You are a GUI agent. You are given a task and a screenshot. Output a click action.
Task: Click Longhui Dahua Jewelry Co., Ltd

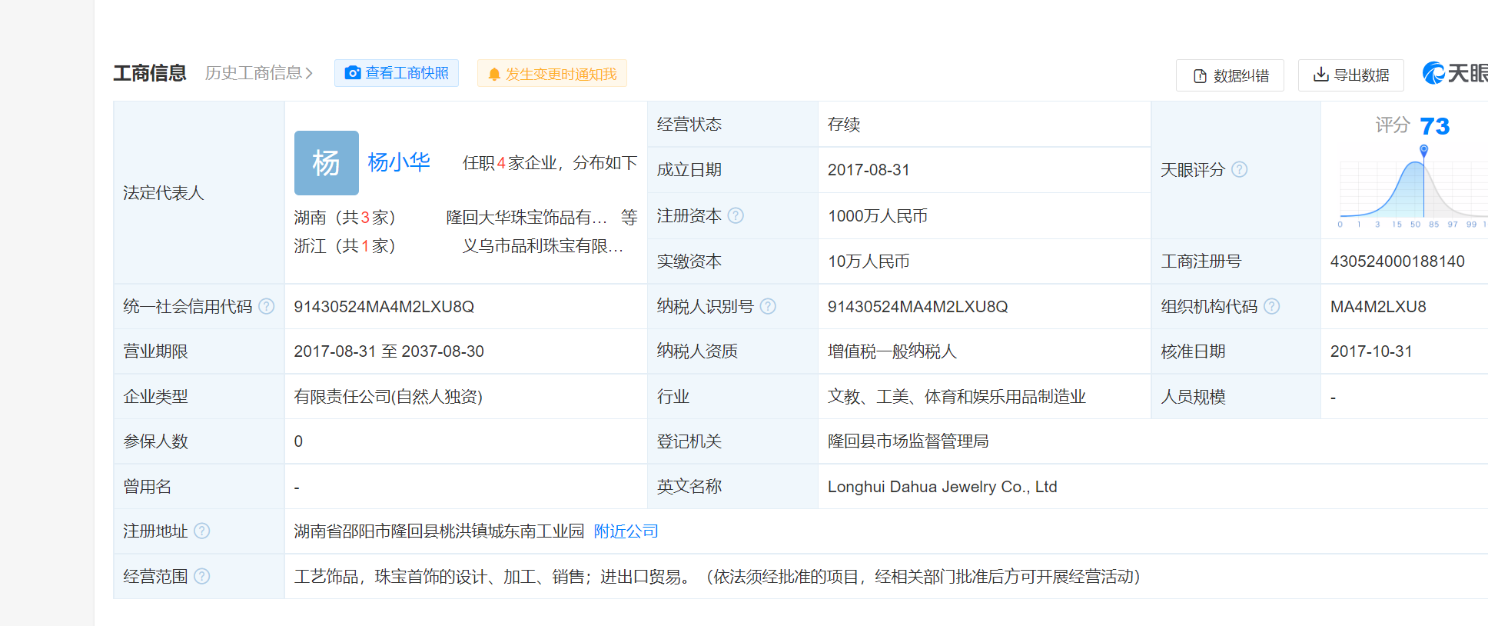(942, 487)
